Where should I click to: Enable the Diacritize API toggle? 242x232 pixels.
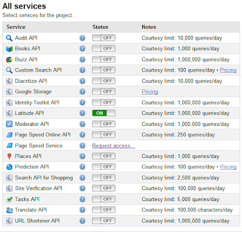coord(103,81)
